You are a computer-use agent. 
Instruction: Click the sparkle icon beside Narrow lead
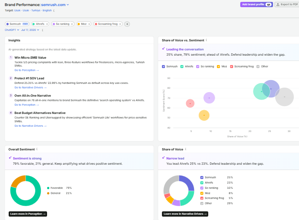163,158
